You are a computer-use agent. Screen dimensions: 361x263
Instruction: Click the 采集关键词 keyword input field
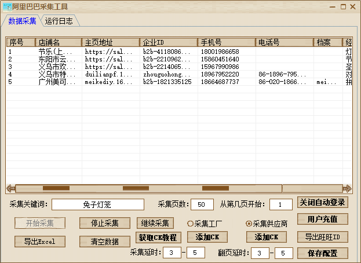pos(98,204)
